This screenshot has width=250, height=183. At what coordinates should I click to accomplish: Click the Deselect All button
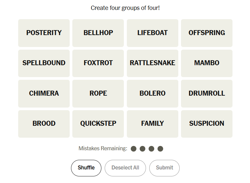tap(125, 168)
